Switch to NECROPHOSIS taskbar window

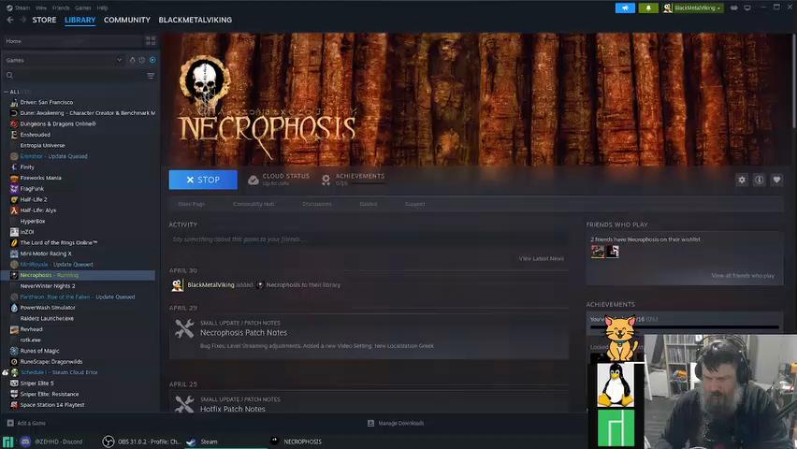coord(297,442)
